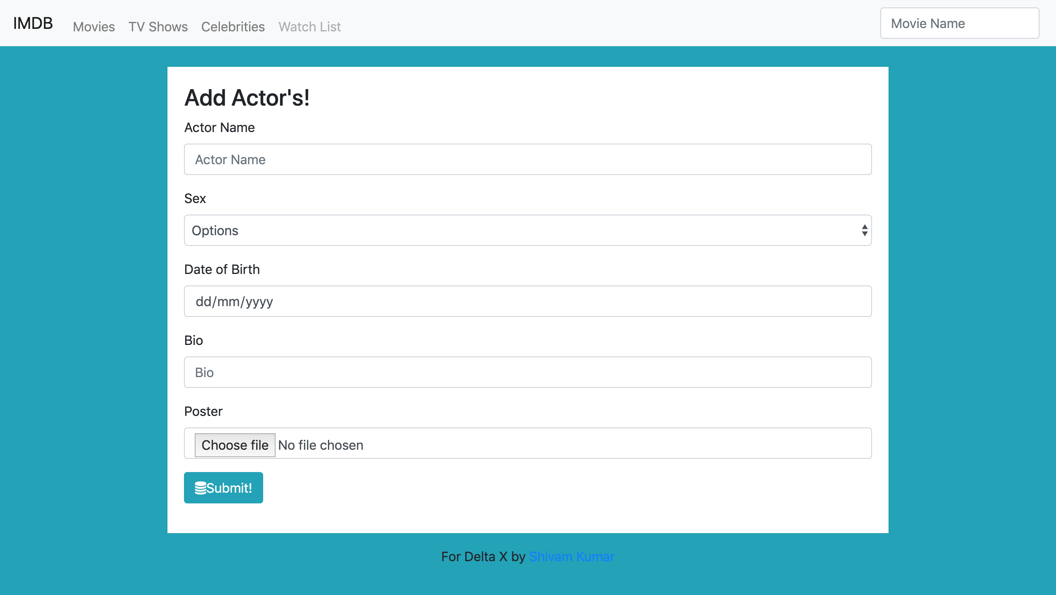
Task: Expand the Options select menu
Action: click(528, 230)
